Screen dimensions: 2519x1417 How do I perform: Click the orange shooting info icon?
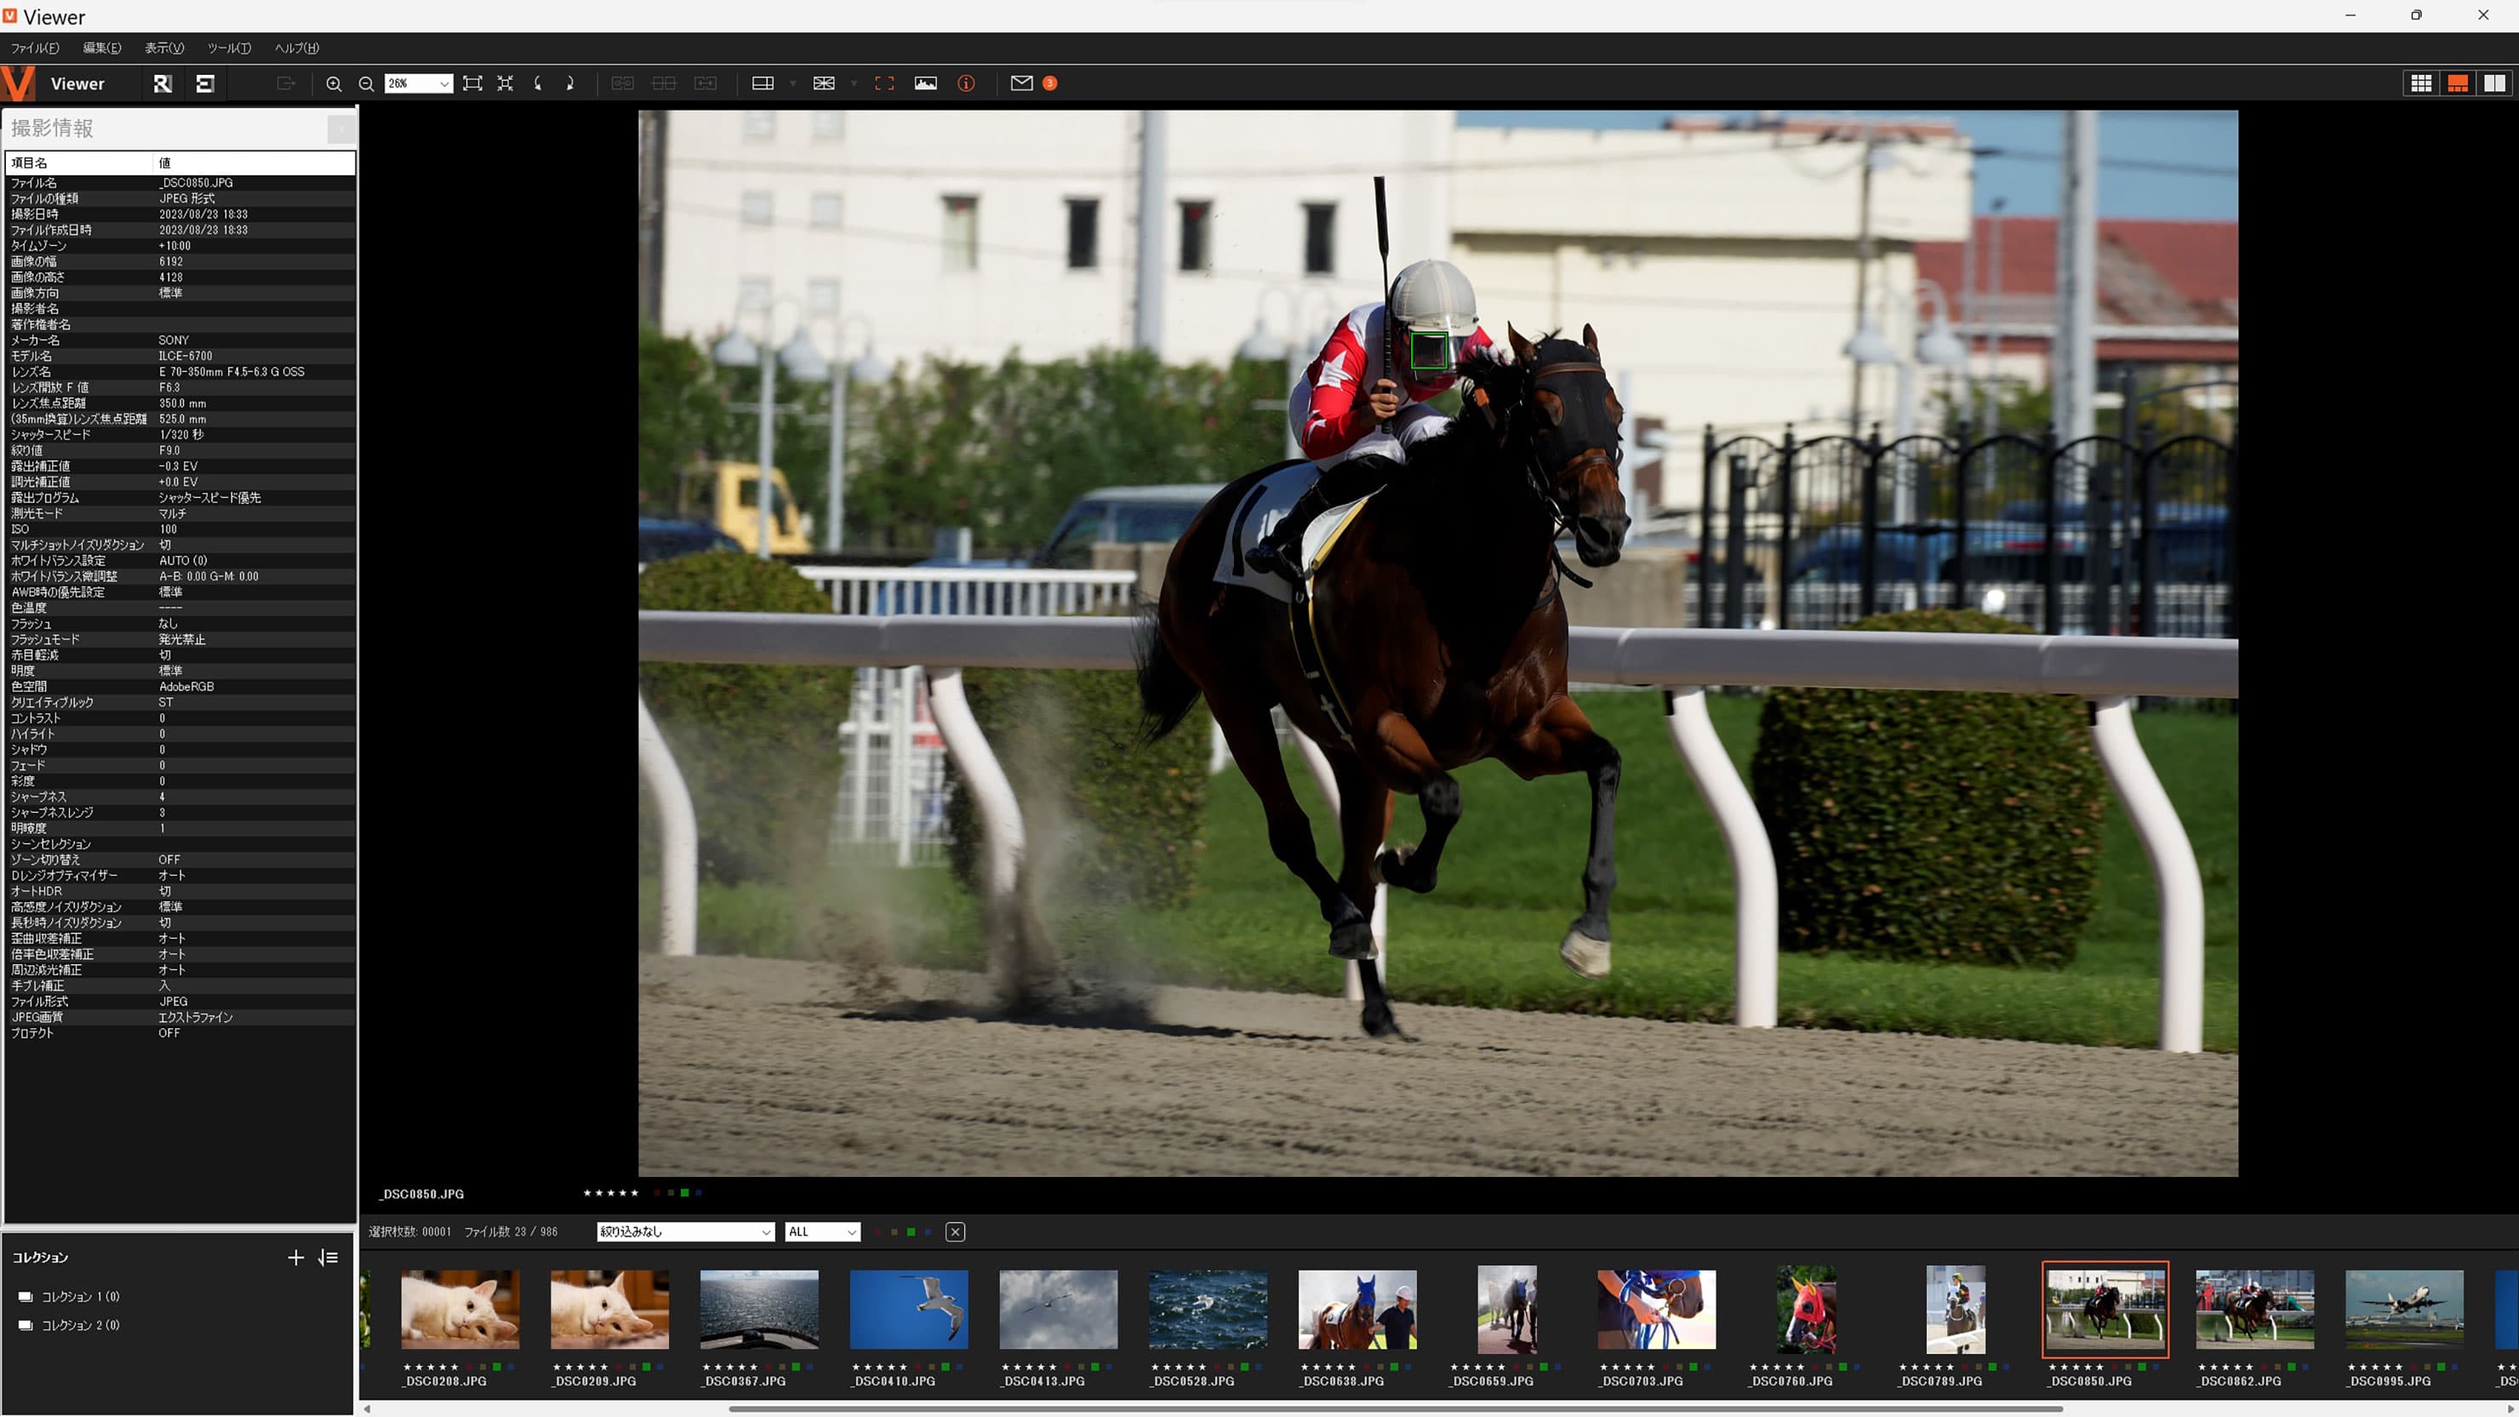pos(966,84)
